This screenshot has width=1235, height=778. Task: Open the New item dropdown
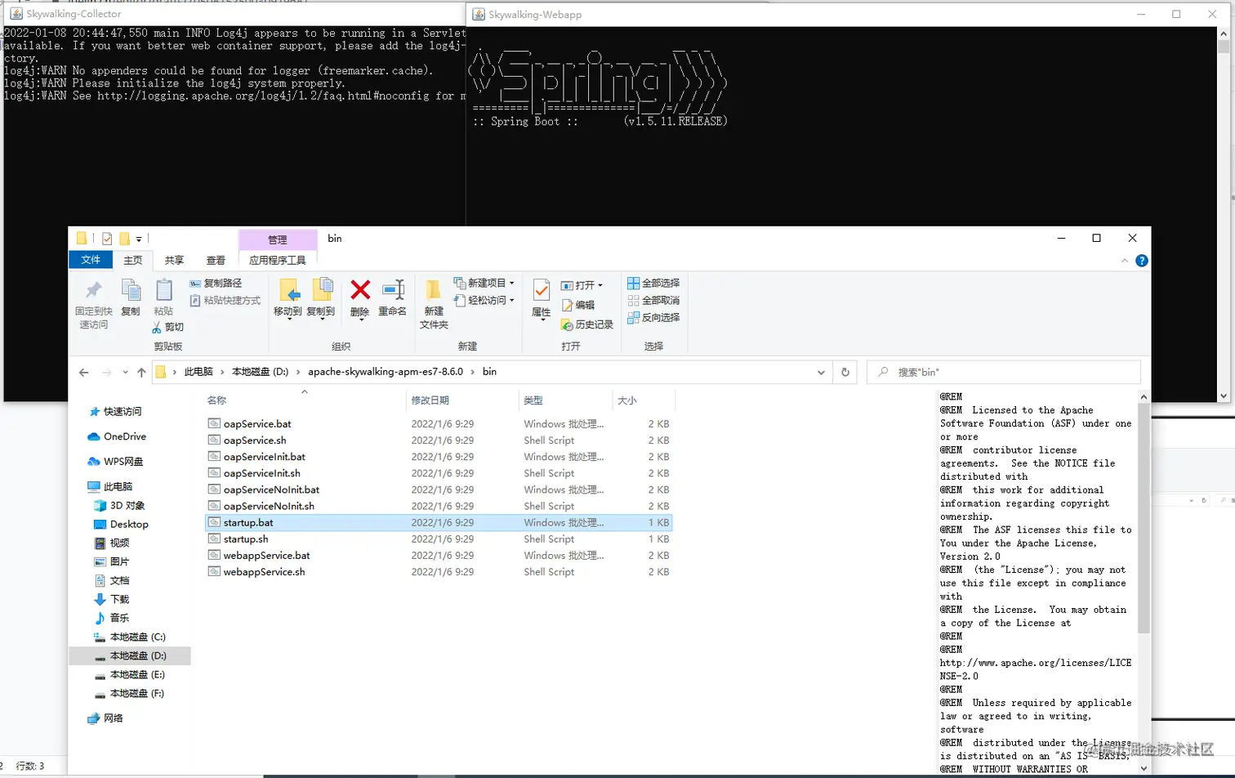click(484, 283)
